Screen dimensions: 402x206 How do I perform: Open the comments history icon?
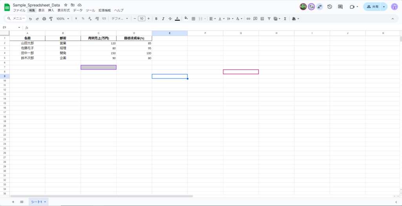point(340,7)
